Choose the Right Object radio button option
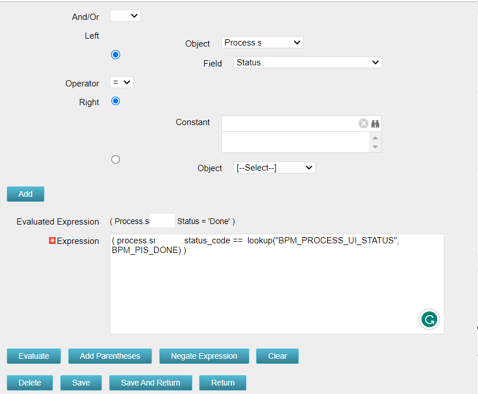Viewport: 478px width, 394px height. coord(116,160)
